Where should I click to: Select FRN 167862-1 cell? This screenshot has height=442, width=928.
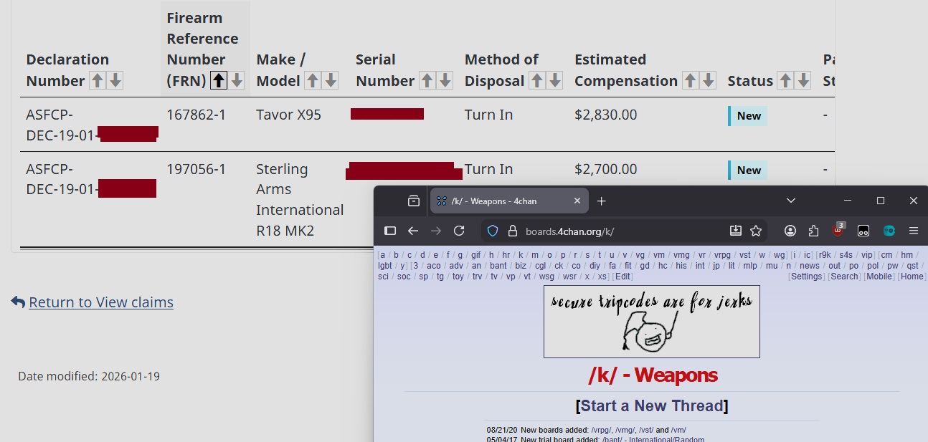[196, 115]
